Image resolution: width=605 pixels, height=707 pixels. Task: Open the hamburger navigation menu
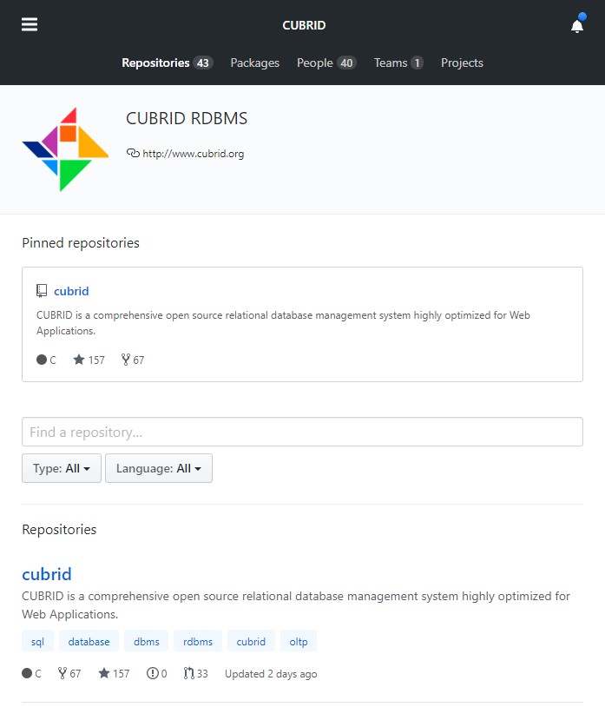pyautogui.click(x=30, y=25)
